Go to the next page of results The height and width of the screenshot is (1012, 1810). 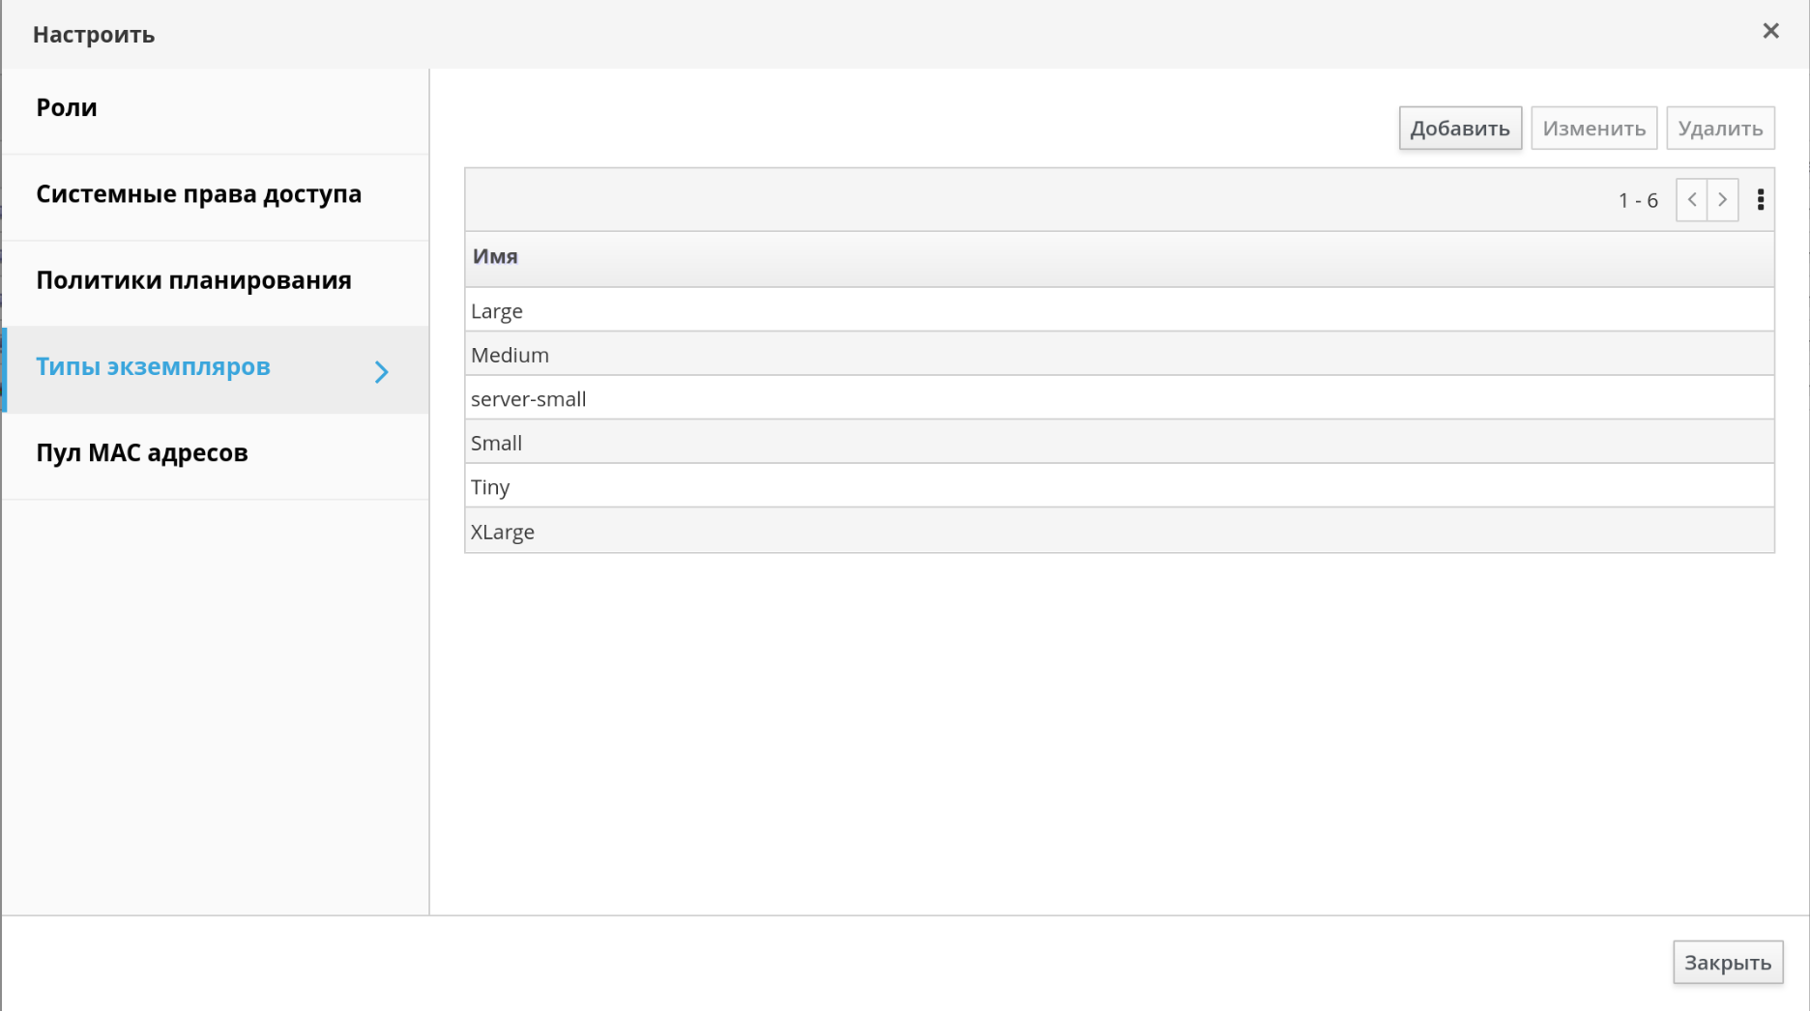coord(1722,200)
